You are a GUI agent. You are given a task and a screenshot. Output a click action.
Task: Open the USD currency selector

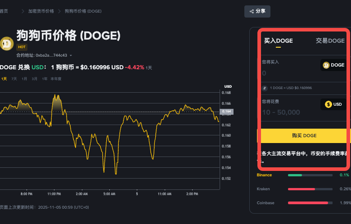pos(333,104)
